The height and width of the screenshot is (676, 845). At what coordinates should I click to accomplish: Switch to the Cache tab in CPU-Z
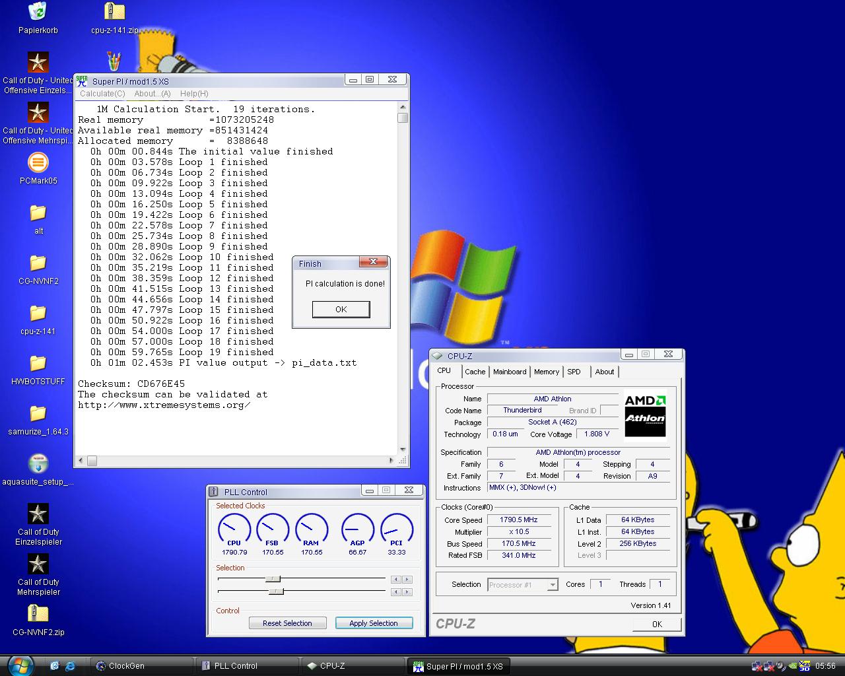click(x=475, y=372)
